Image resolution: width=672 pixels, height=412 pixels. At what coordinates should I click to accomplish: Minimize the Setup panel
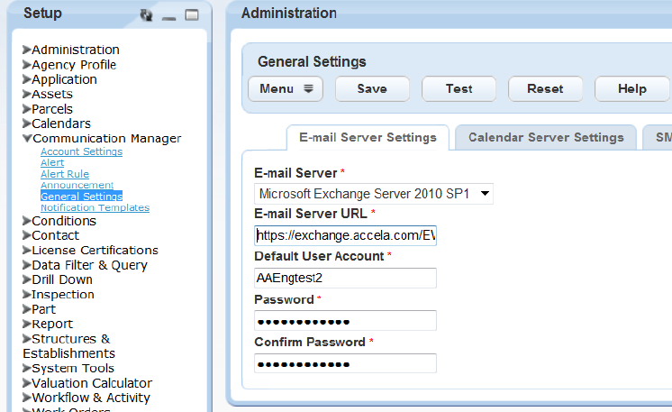(x=169, y=15)
